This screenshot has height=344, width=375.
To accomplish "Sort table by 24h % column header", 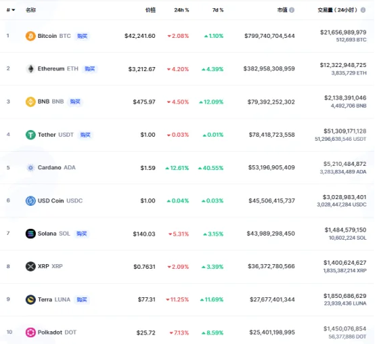I will (x=181, y=10).
